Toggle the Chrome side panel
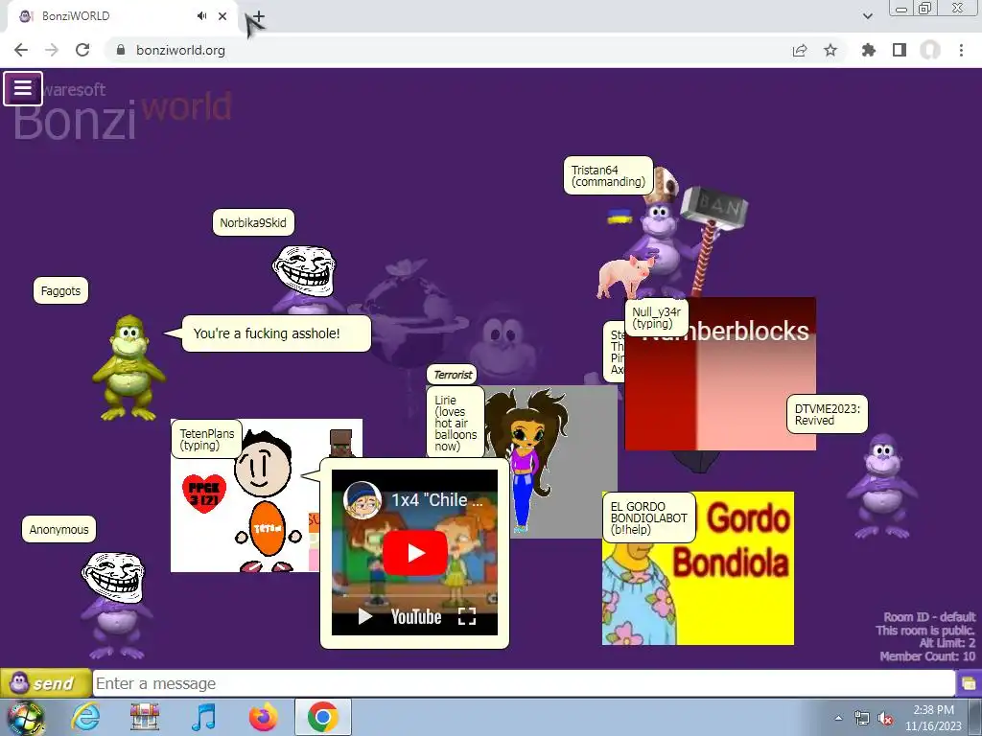982x736 pixels. pyautogui.click(x=900, y=50)
